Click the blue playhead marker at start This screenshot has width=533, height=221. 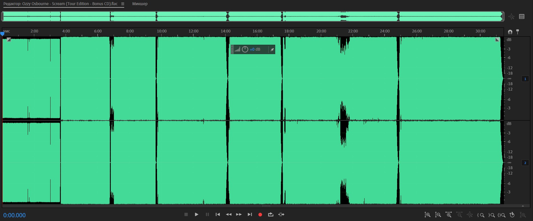[x=2, y=34]
